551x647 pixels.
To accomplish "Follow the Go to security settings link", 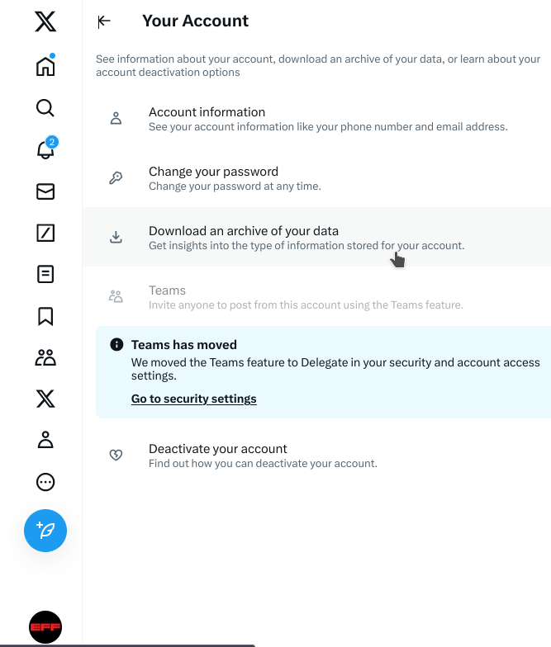I will coord(194,399).
